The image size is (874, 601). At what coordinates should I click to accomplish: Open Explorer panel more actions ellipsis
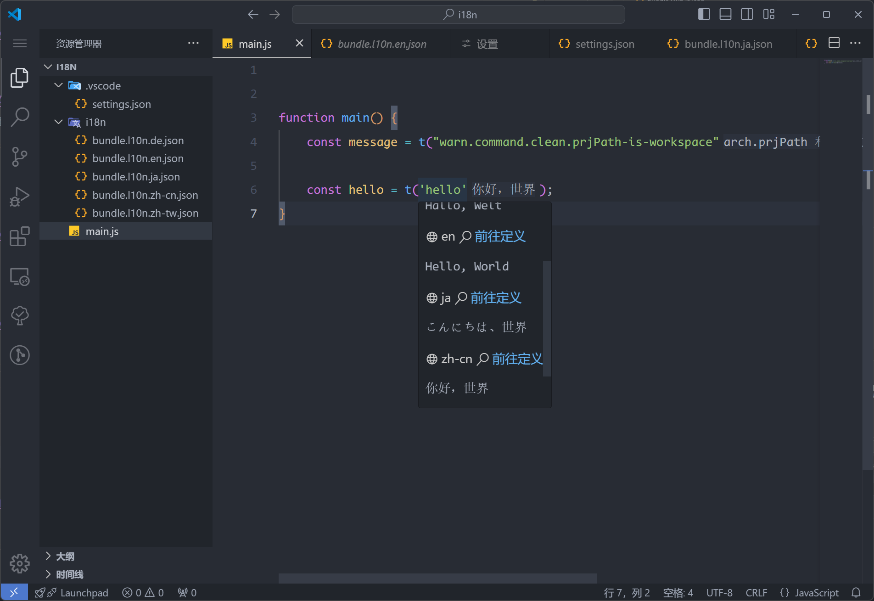tap(193, 44)
